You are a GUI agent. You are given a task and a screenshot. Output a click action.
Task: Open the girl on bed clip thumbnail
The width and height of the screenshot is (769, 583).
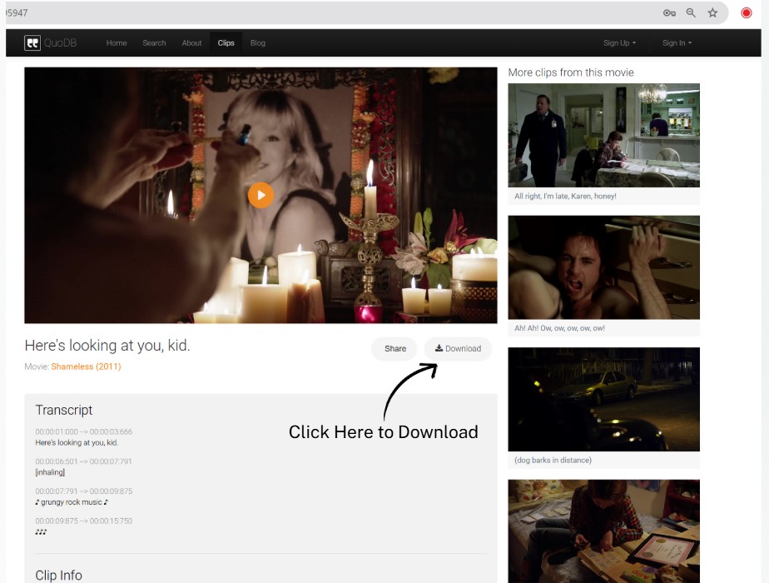603,531
